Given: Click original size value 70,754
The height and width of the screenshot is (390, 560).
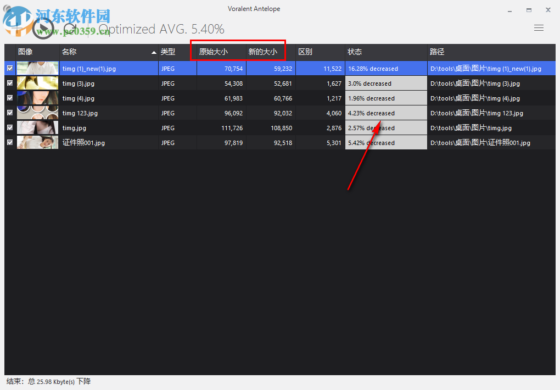Looking at the screenshot, I should pyautogui.click(x=233, y=69).
